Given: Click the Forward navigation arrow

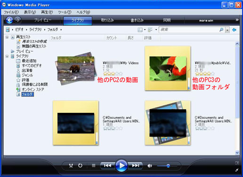Looking at the screenshot, I should 18,20.
